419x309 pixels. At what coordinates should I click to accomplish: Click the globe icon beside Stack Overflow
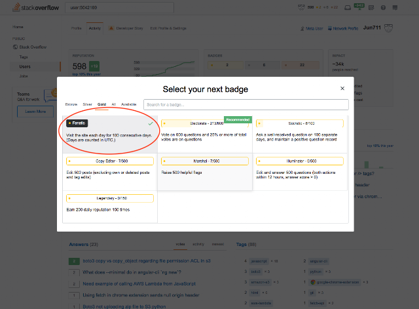point(15,47)
